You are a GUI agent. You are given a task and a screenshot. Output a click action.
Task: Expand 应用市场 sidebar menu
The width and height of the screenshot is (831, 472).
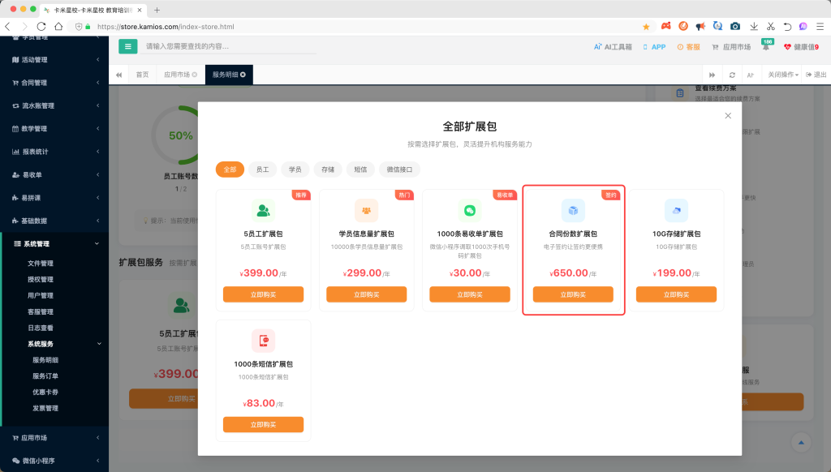tap(54, 438)
